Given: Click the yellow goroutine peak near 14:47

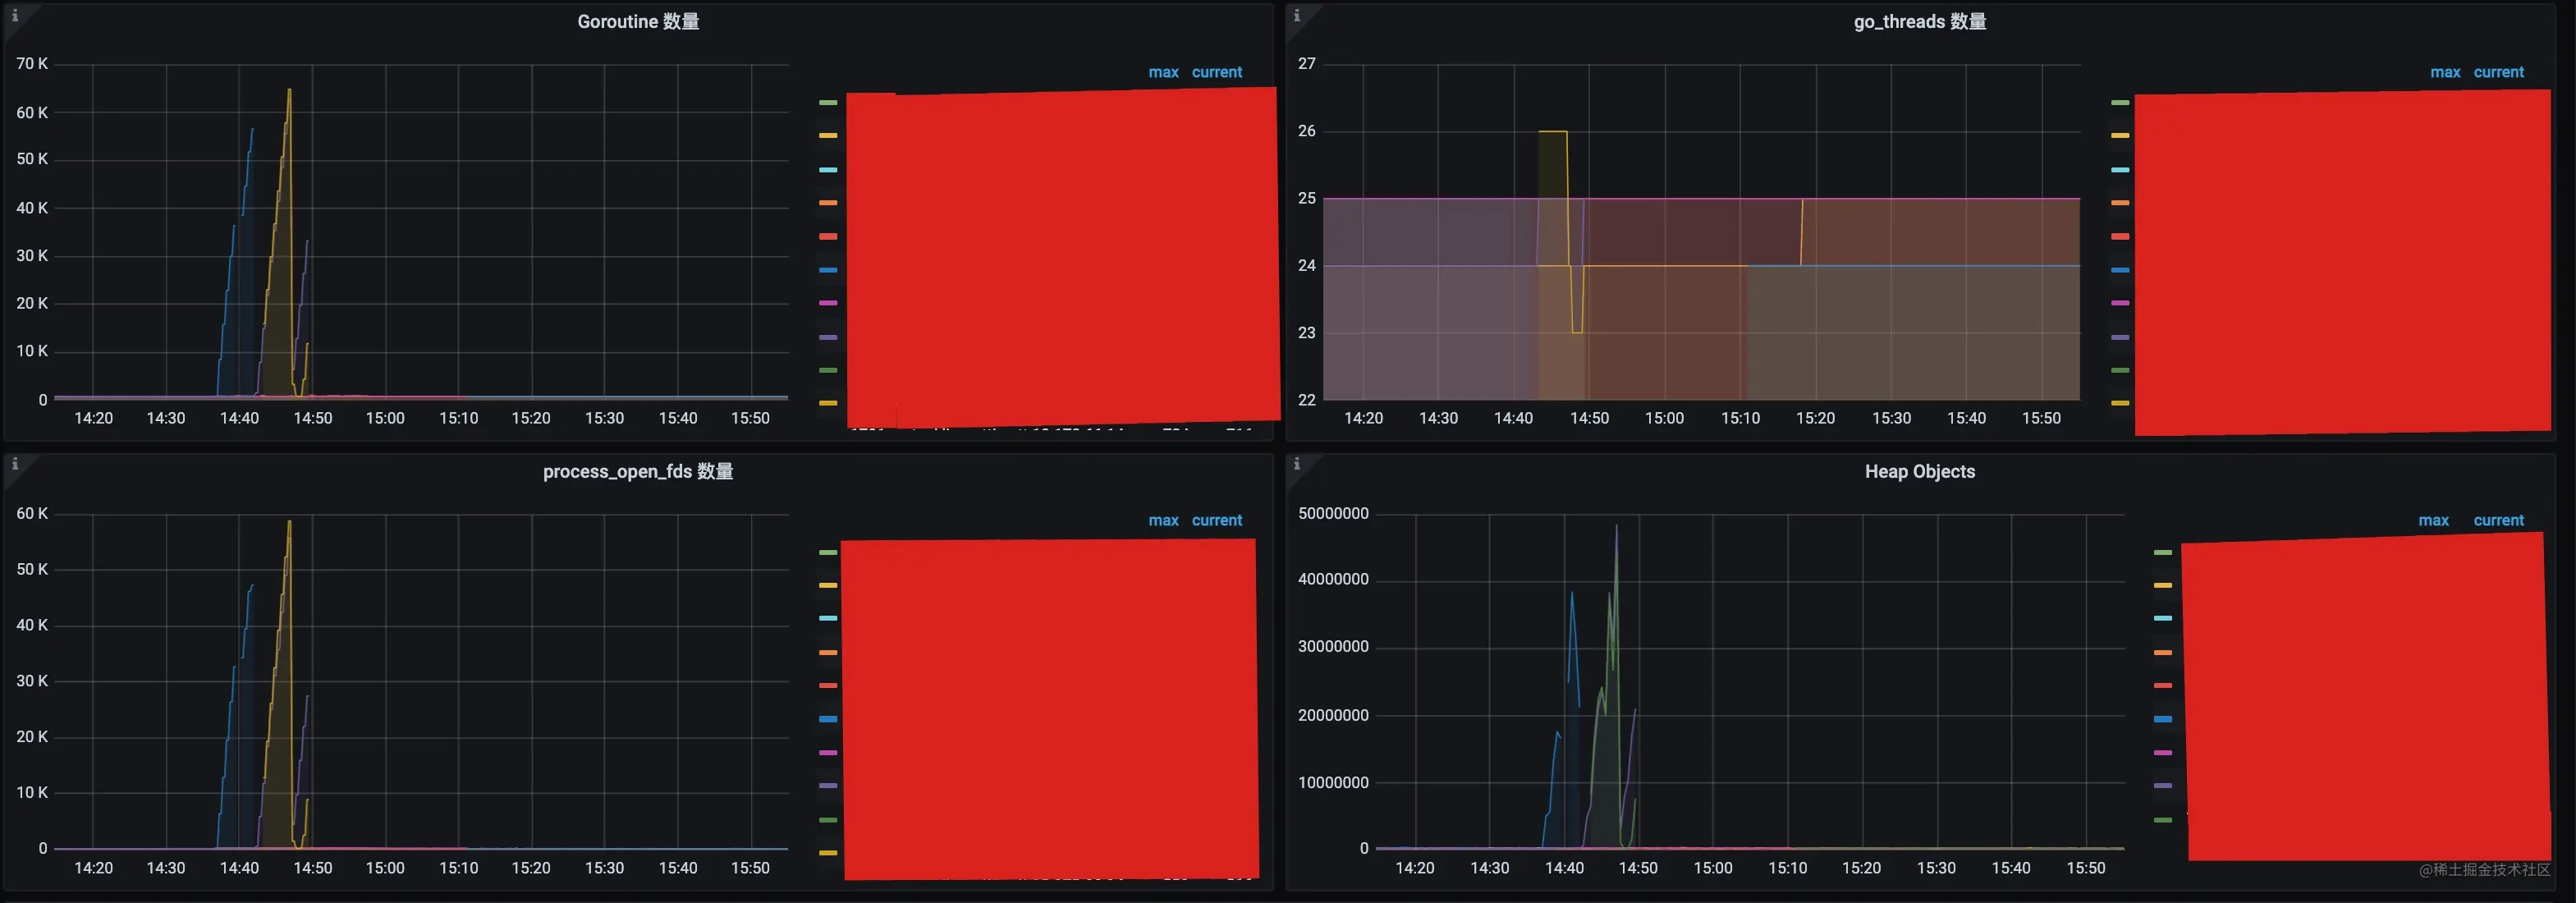Looking at the screenshot, I should click(289, 91).
